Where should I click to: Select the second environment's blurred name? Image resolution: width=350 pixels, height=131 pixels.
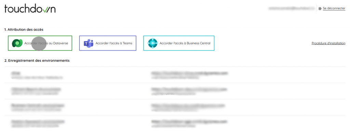point(36,89)
